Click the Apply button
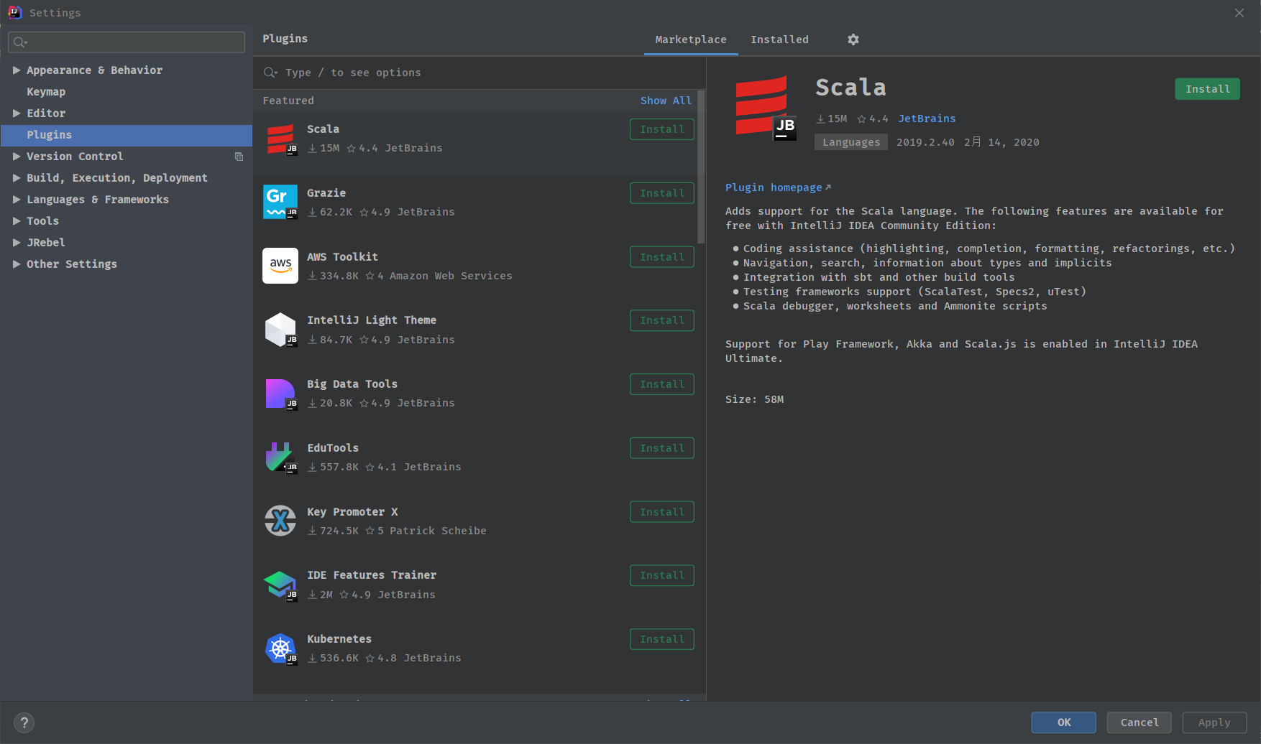The width and height of the screenshot is (1261, 744). click(x=1214, y=722)
